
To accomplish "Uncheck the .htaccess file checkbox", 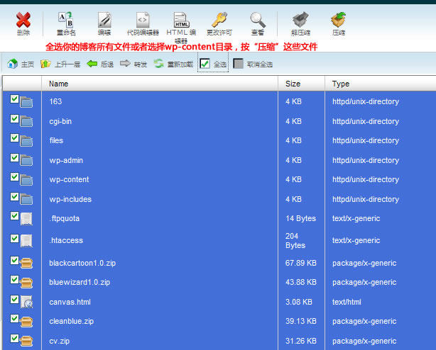I will (x=14, y=238).
